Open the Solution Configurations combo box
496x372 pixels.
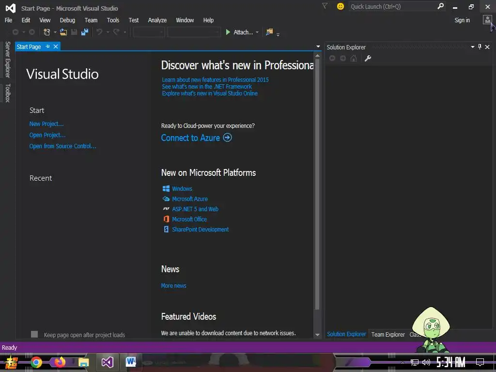(x=149, y=32)
